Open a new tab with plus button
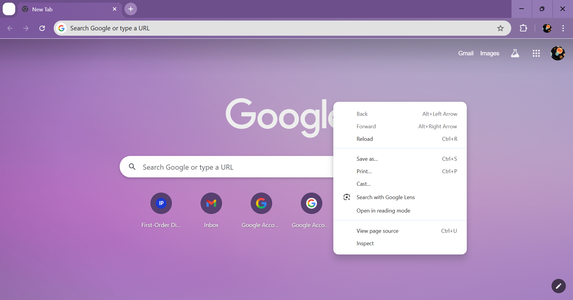573x300 pixels. point(131,9)
